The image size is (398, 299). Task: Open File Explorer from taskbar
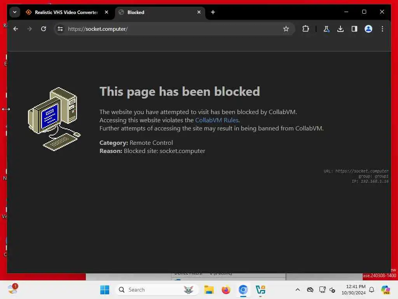pyautogui.click(x=209, y=290)
